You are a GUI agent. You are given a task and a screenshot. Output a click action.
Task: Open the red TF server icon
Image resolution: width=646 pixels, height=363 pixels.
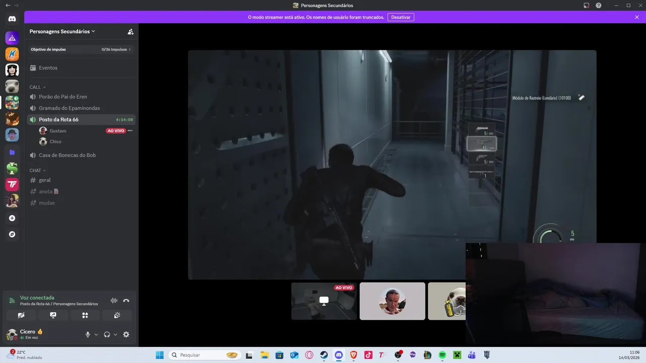click(12, 185)
